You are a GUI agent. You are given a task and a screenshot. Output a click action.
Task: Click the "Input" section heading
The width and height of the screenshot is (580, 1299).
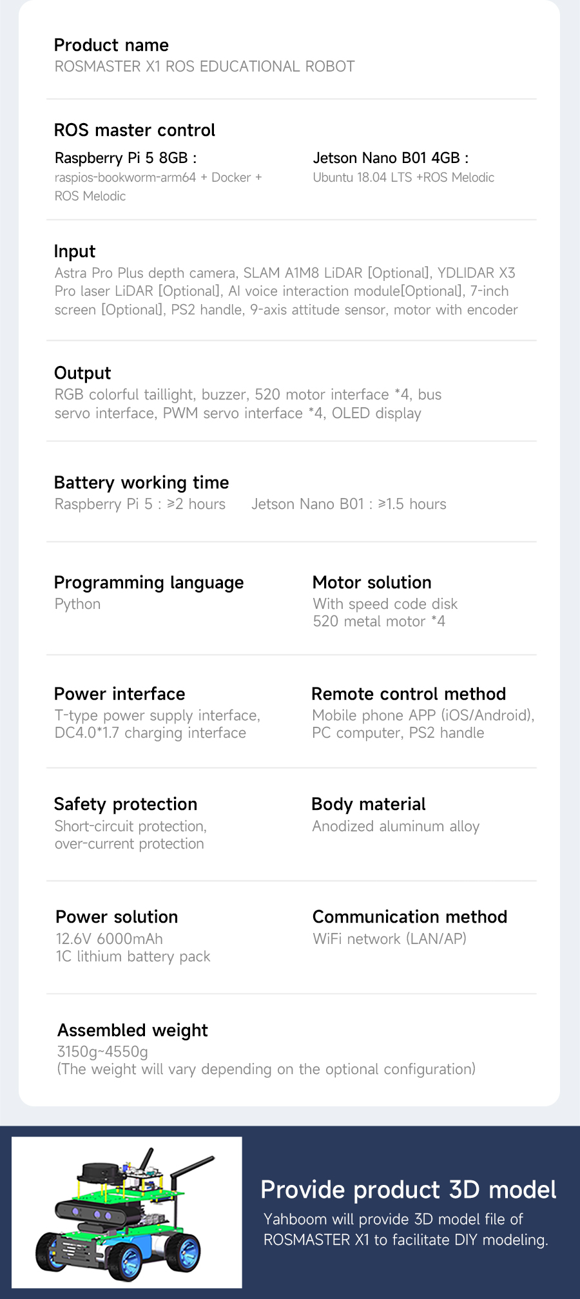coord(75,251)
